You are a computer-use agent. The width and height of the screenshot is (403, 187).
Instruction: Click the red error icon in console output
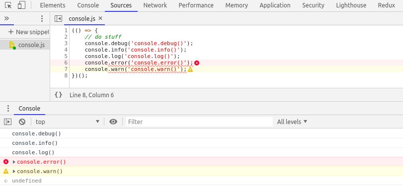coord(6,162)
